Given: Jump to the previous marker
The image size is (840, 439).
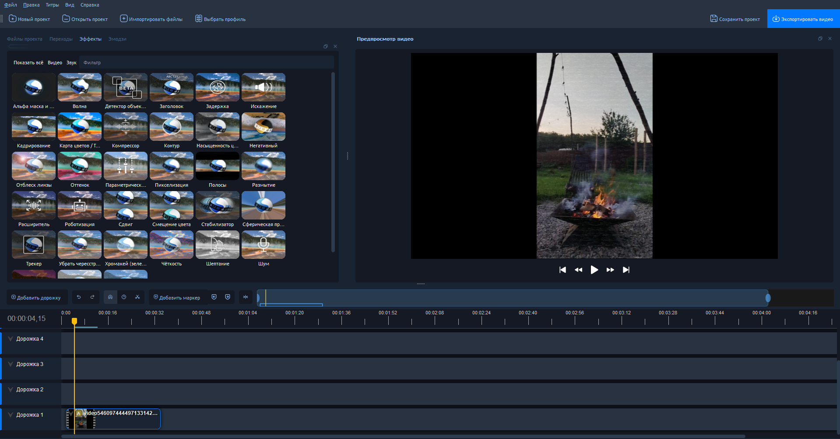Looking at the screenshot, I should click(214, 297).
